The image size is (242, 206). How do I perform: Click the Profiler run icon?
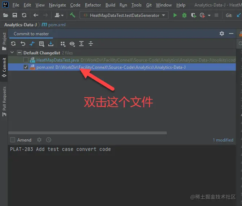[x=202, y=15]
